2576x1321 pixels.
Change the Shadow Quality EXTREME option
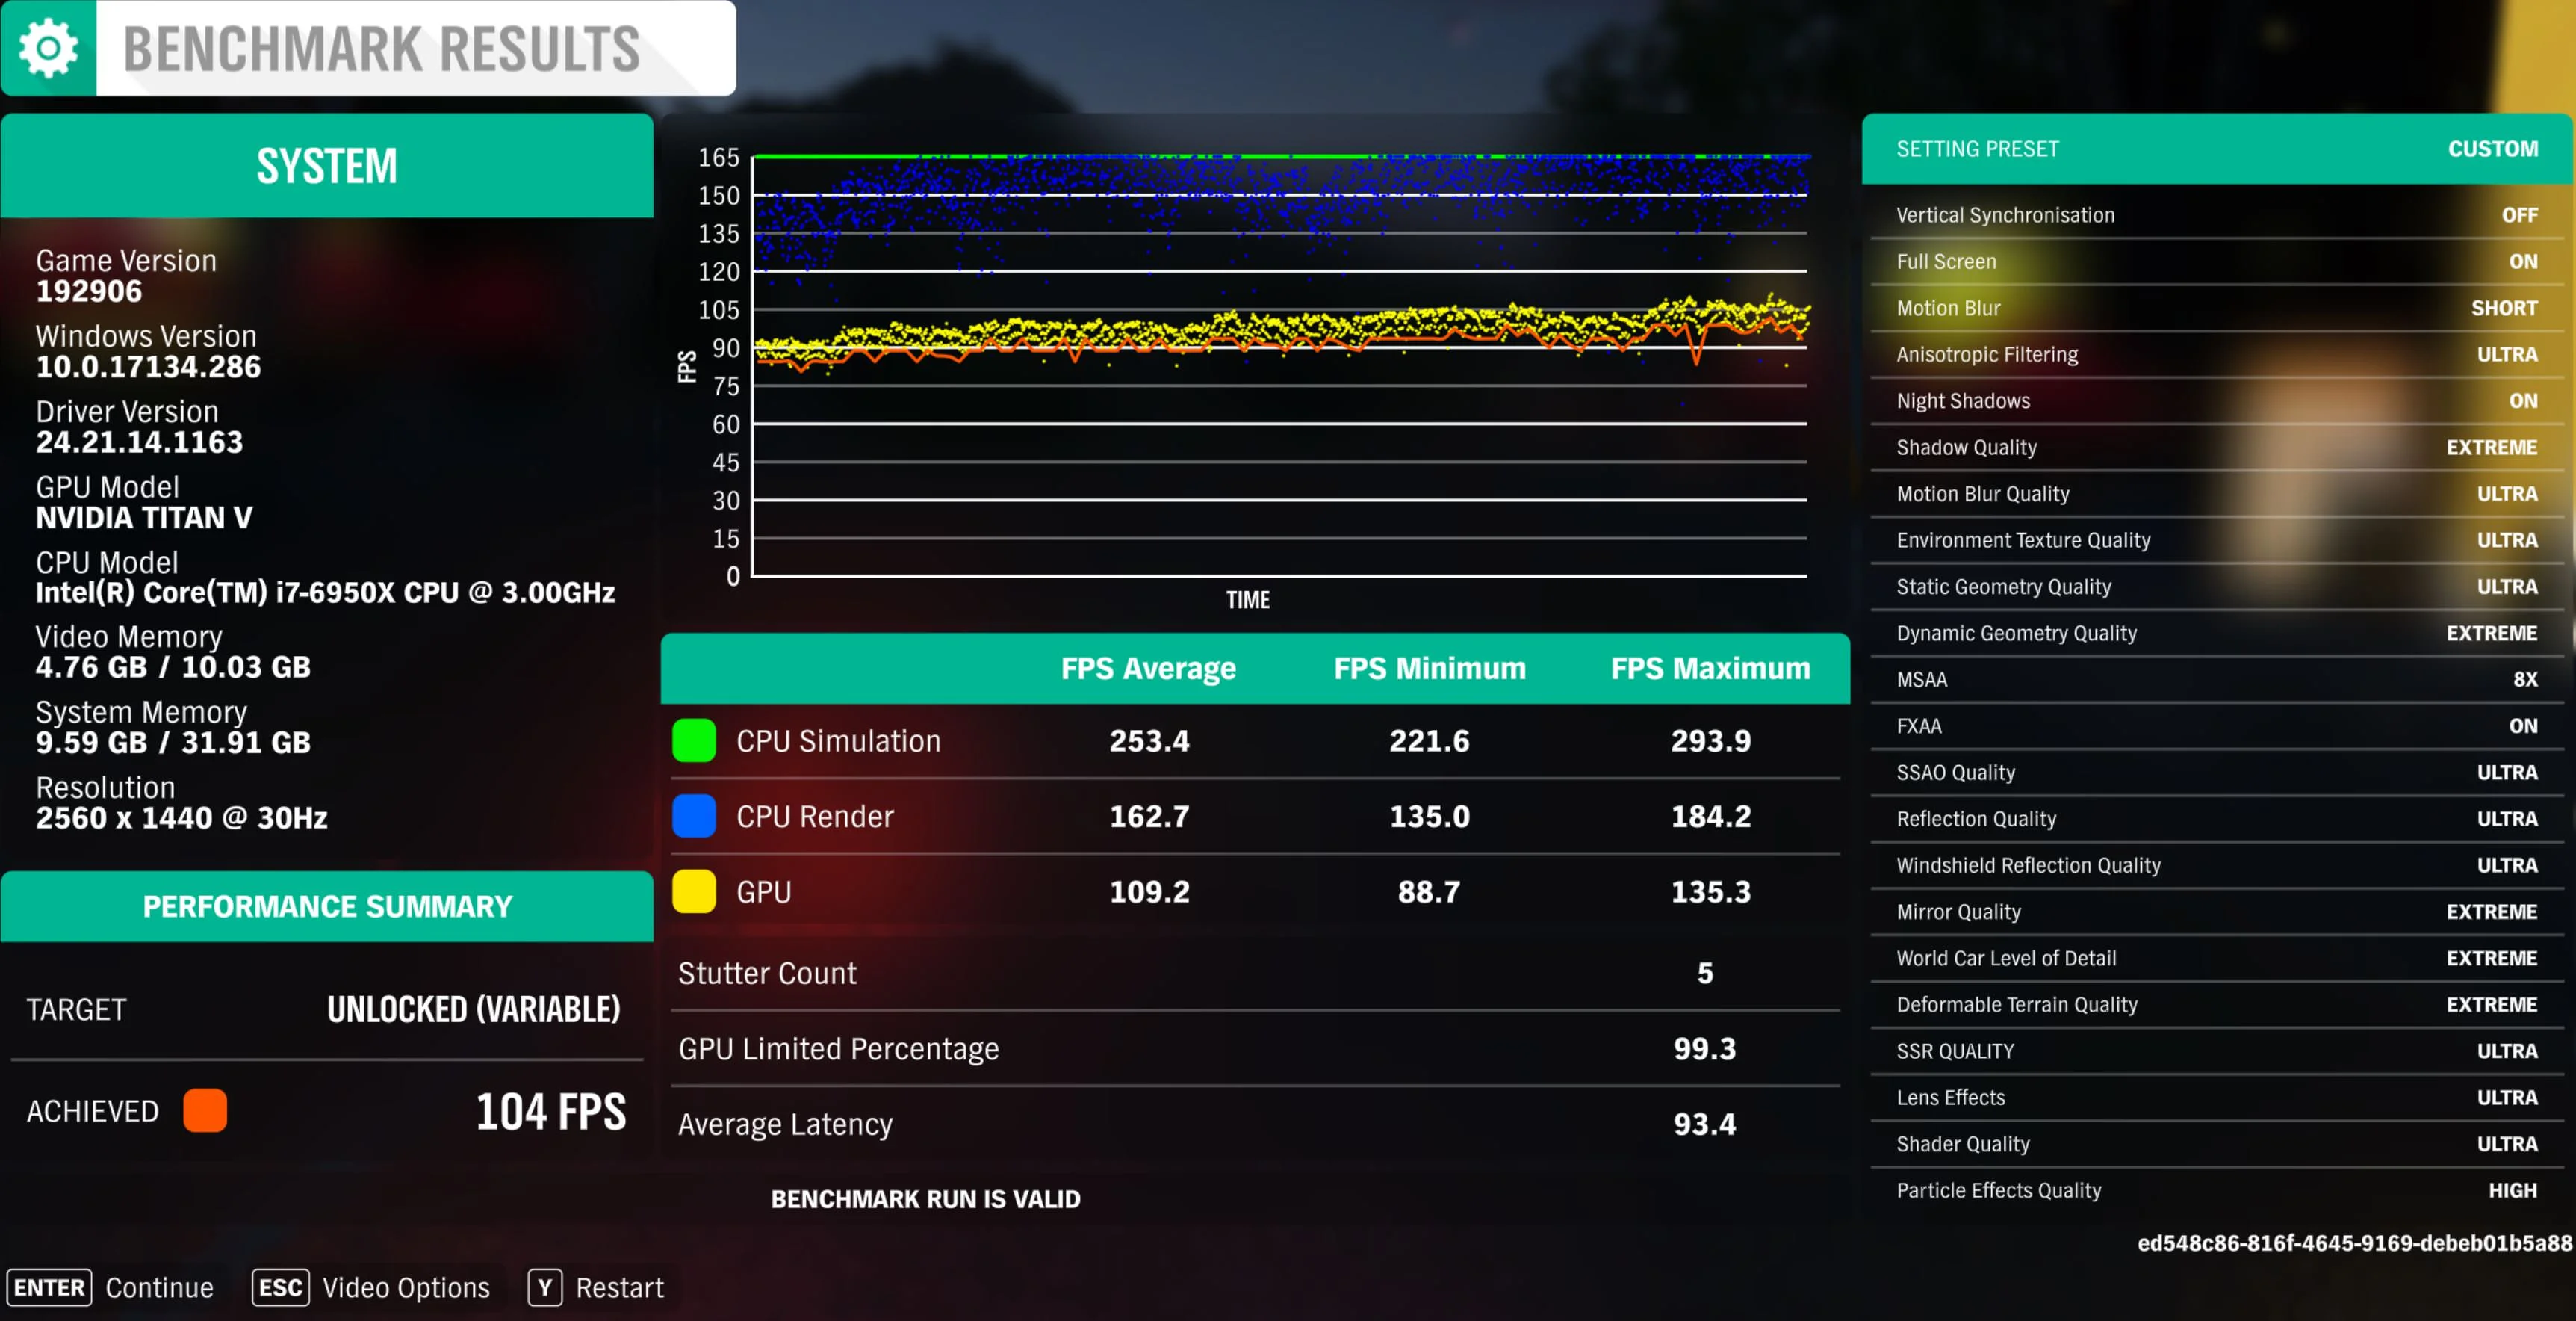2491,448
